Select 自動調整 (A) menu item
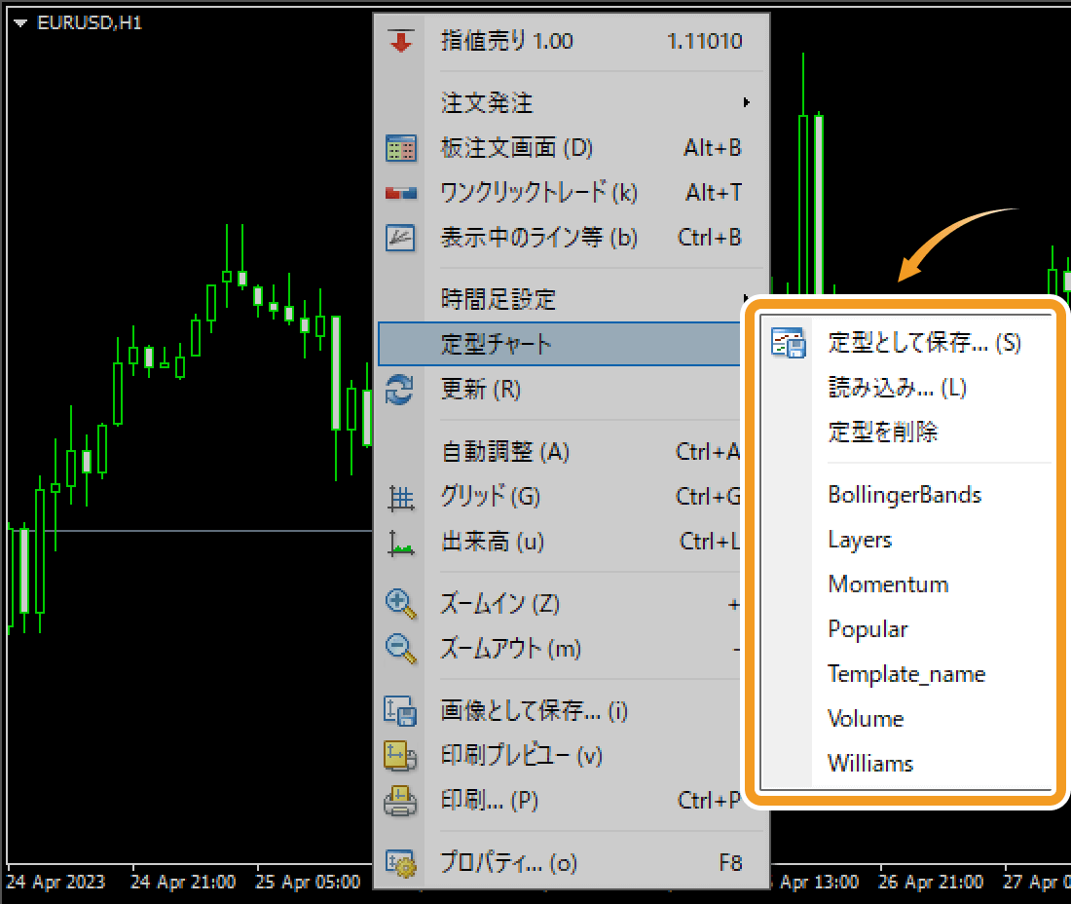The image size is (1071, 904). 560,452
